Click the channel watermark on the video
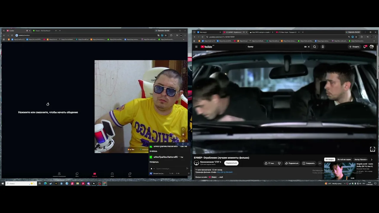Screen dimensions: 379x213 point(372,149)
